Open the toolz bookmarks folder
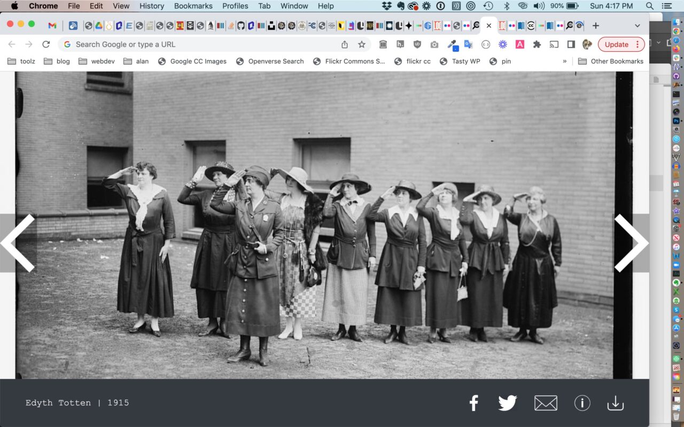The width and height of the screenshot is (684, 427). pos(21,61)
